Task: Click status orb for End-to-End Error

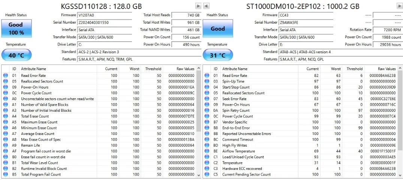Action: point(207,128)
